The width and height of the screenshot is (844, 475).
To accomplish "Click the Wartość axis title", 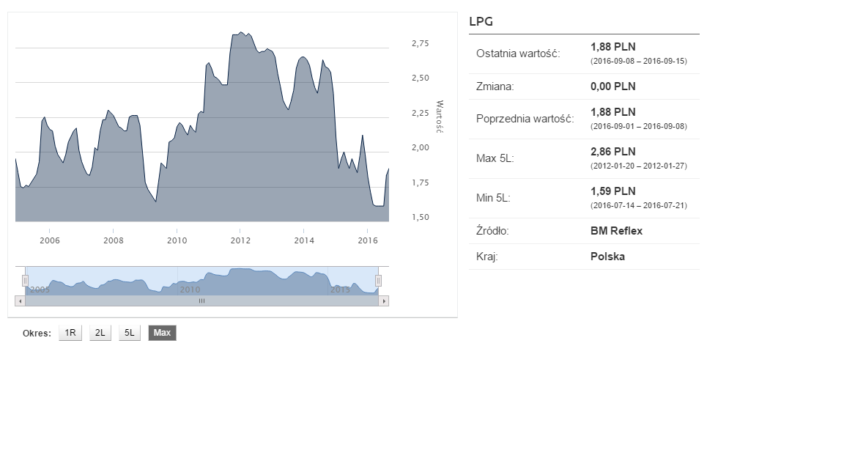I will (440, 117).
